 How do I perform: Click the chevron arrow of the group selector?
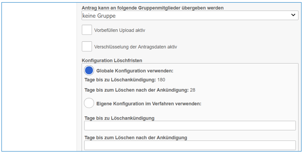point(293,15)
